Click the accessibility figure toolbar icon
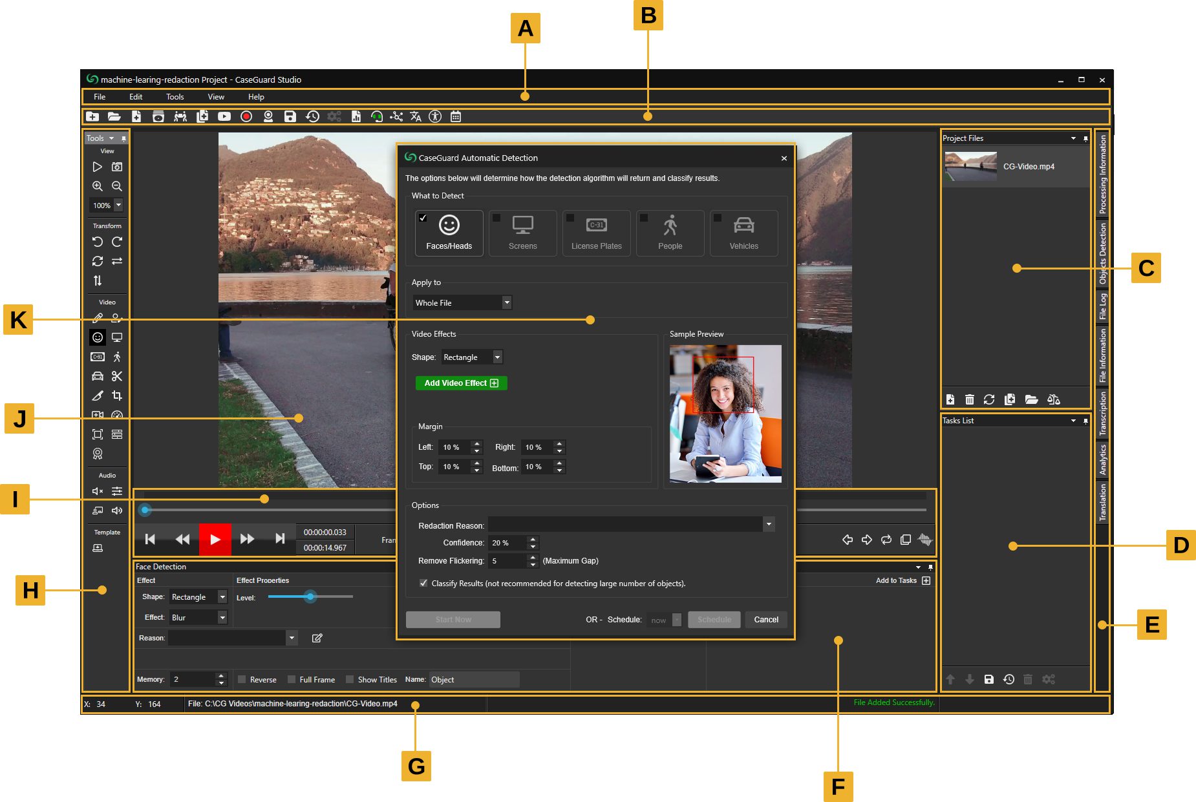 pyautogui.click(x=435, y=116)
